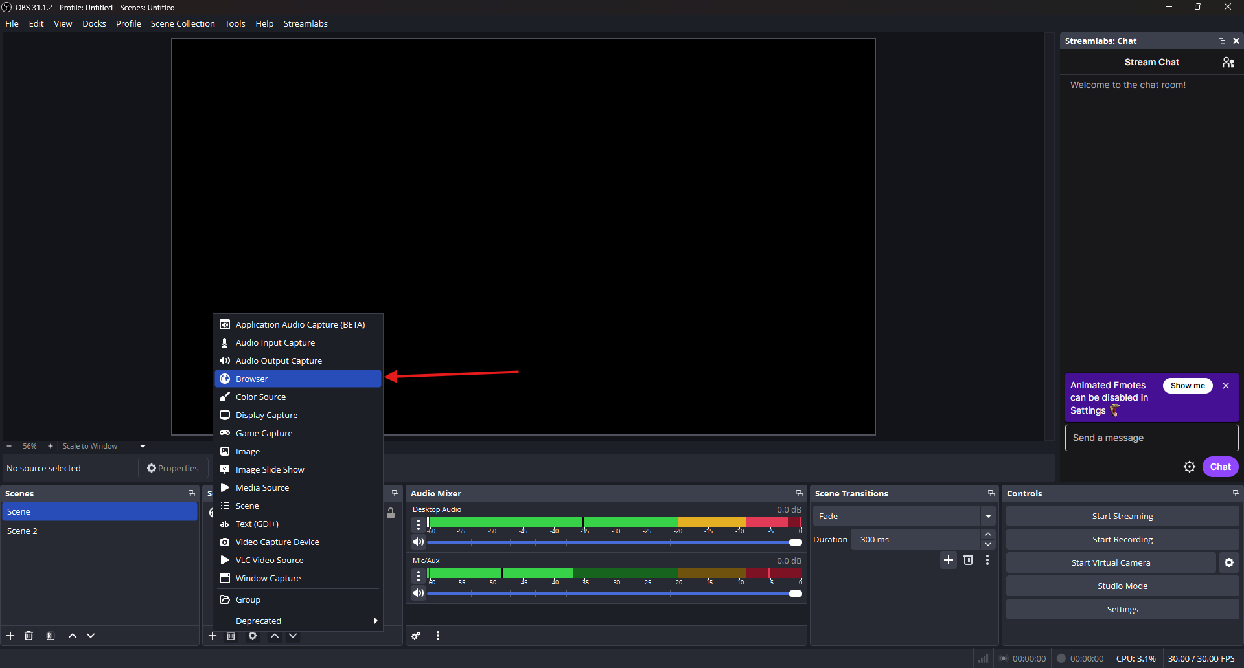
Task: Add a new scene with the plus icon
Action: pos(10,636)
